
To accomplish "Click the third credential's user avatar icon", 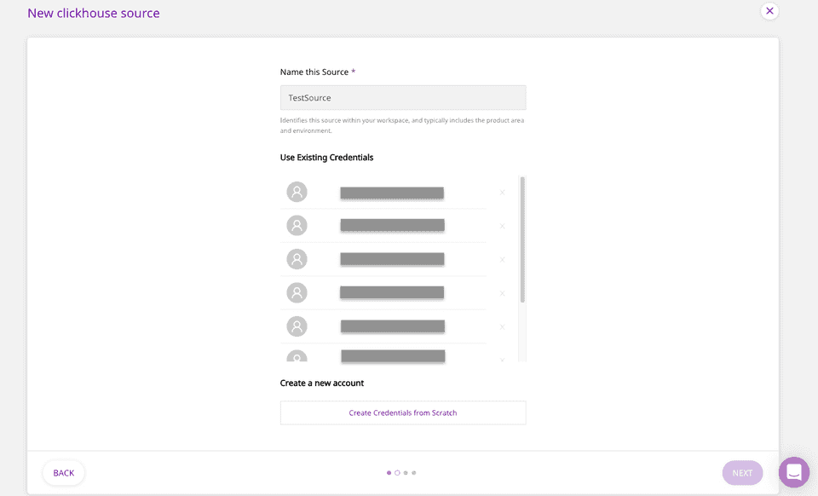I will [297, 259].
